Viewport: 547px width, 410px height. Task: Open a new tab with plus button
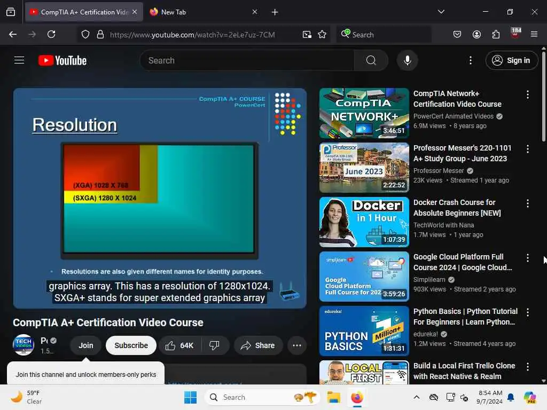(275, 12)
